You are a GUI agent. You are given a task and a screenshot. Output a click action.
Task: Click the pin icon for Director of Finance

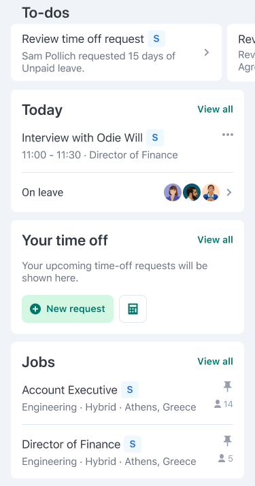pyautogui.click(x=227, y=440)
